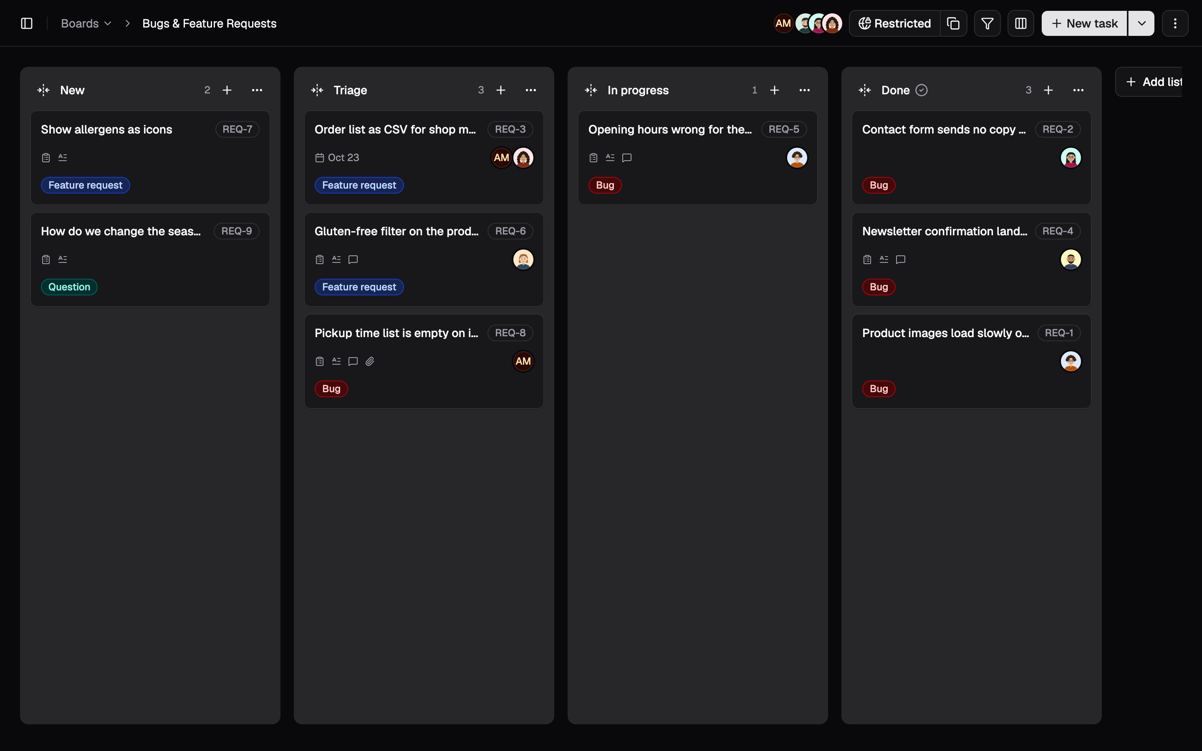Click the AM assignee avatar on REQ-8

pyautogui.click(x=523, y=361)
